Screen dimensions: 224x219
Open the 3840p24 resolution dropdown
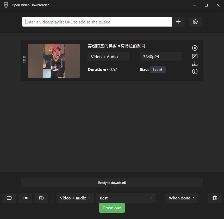pyautogui.click(x=160, y=57)
